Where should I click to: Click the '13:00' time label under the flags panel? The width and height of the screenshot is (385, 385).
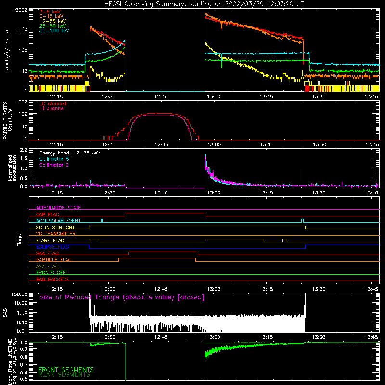[x=214, y=289]
